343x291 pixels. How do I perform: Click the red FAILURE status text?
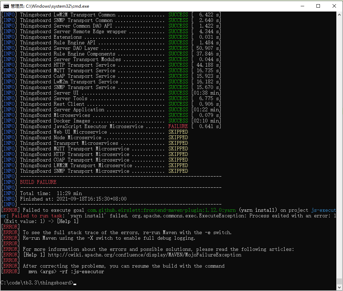pos(178,126)
